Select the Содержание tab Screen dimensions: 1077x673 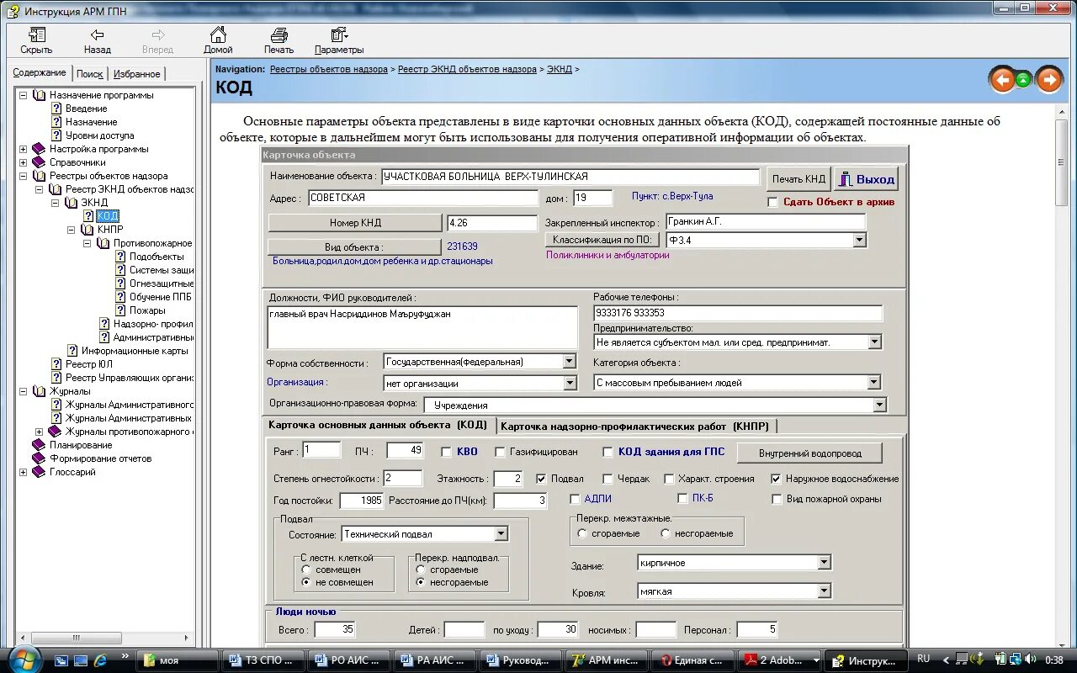pos(40,73)
